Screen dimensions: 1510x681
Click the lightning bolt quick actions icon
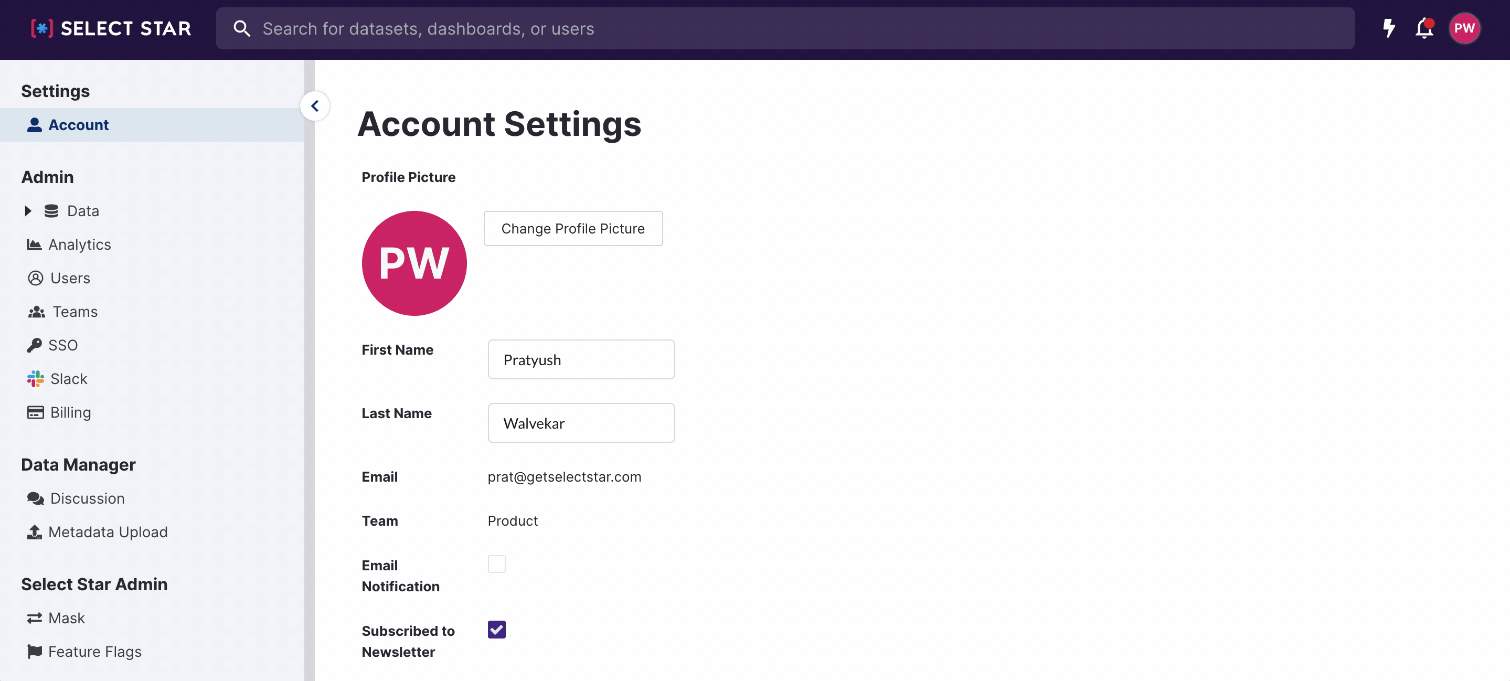pos(1389,28)
